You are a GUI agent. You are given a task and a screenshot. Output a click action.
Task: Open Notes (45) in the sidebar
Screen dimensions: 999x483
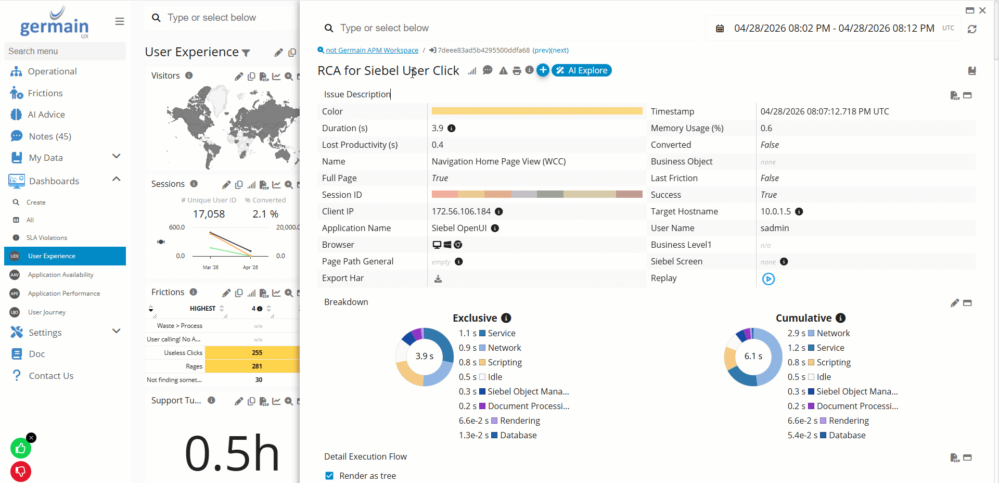point(50,136)
